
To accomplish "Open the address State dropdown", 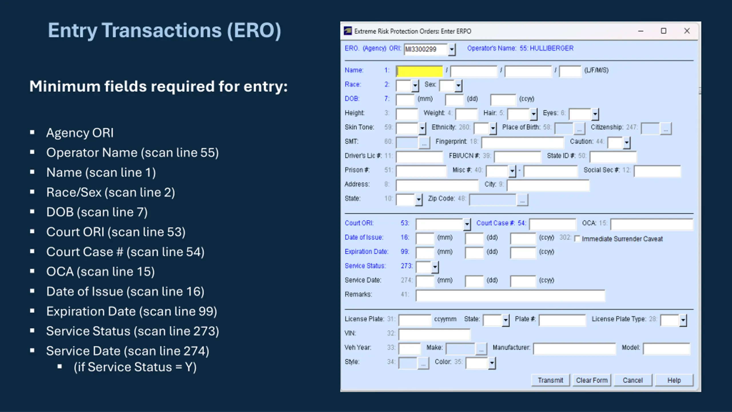I will pos(418,200).
